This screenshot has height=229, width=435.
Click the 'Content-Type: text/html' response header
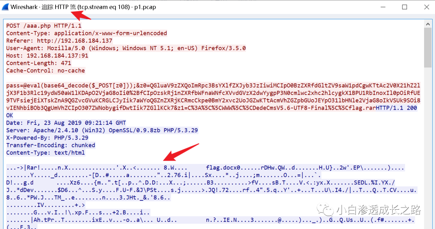click(46, 153)
